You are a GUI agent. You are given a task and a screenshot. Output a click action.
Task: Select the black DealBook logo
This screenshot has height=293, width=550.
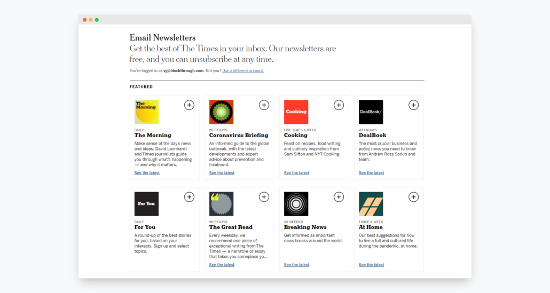(371, 112)
